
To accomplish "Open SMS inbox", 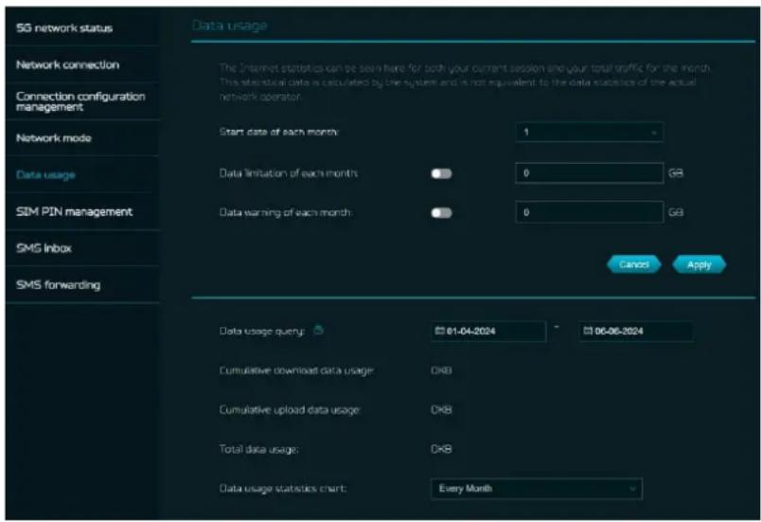I will coord(44,248).
